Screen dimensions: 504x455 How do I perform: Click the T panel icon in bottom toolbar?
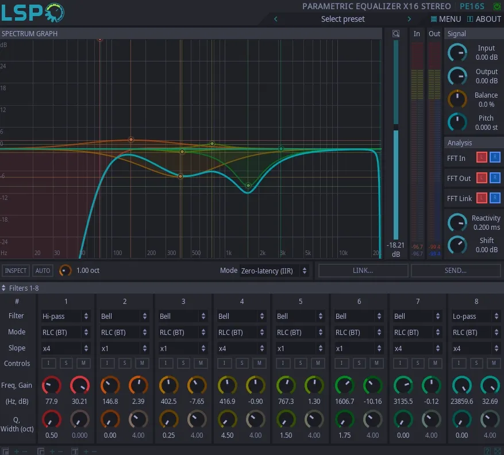tap(74, 450)
